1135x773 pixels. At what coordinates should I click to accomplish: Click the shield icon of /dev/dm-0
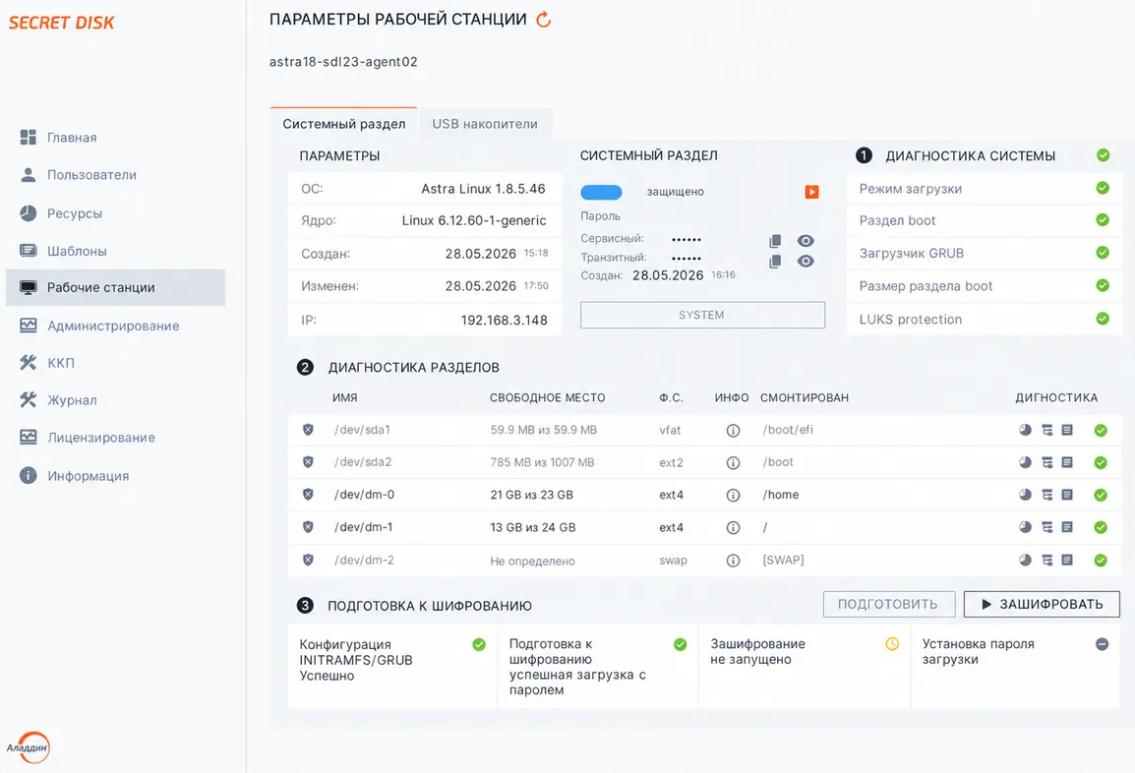(x=309, y=495)
